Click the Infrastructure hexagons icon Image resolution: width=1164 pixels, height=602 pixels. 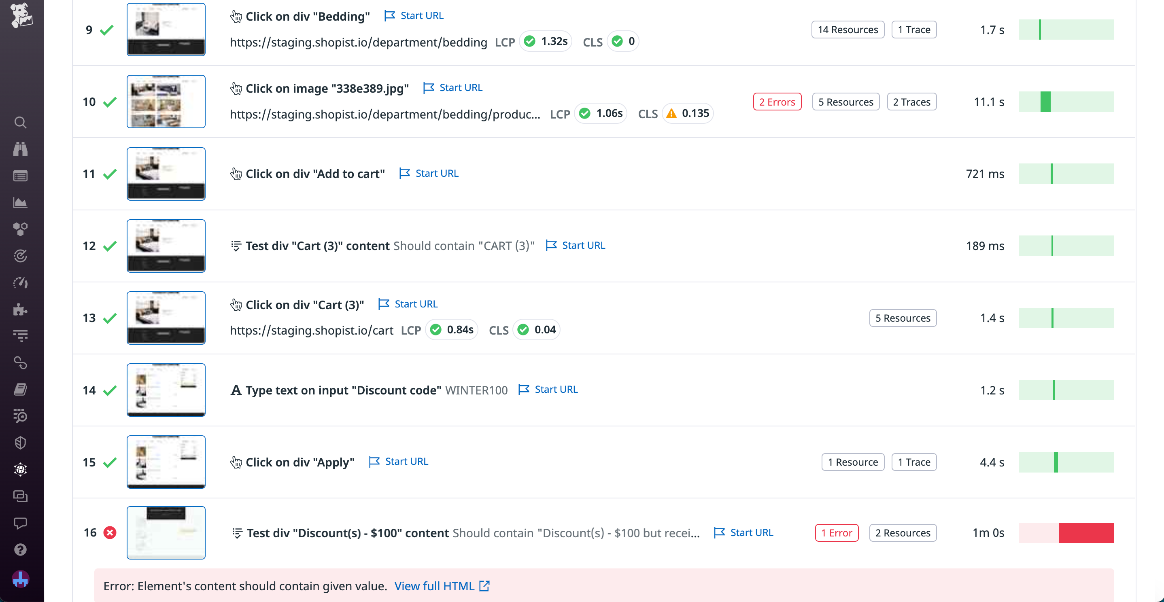(20, 229)
